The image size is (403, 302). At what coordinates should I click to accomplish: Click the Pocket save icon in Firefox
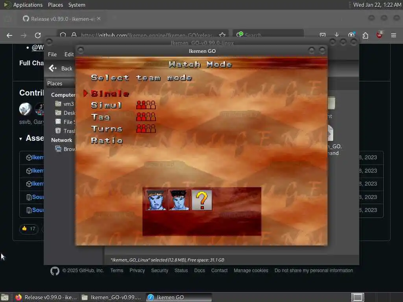[323, 35]
